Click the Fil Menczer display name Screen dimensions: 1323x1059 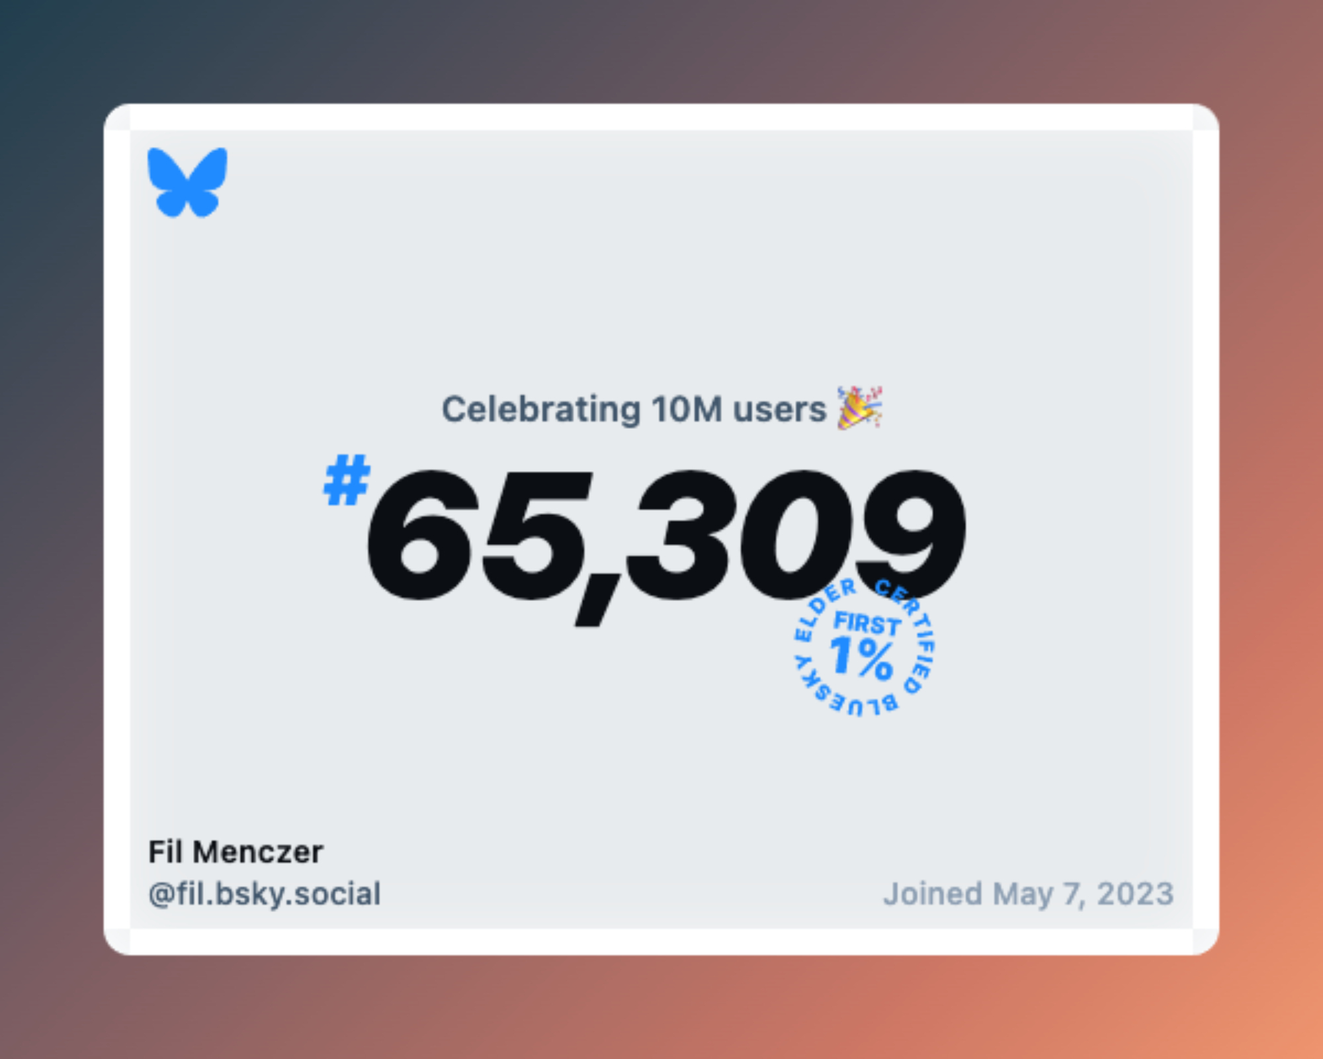point(235,852)
